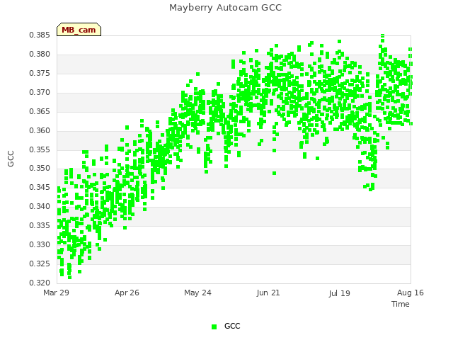Click the MB_cam label badge
Image resolution: width=453 pixels, height=340 pixels.
coord(79,30)
